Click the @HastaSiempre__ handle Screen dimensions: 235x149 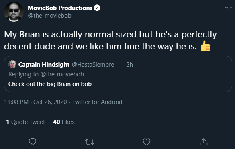pos(97,65)
